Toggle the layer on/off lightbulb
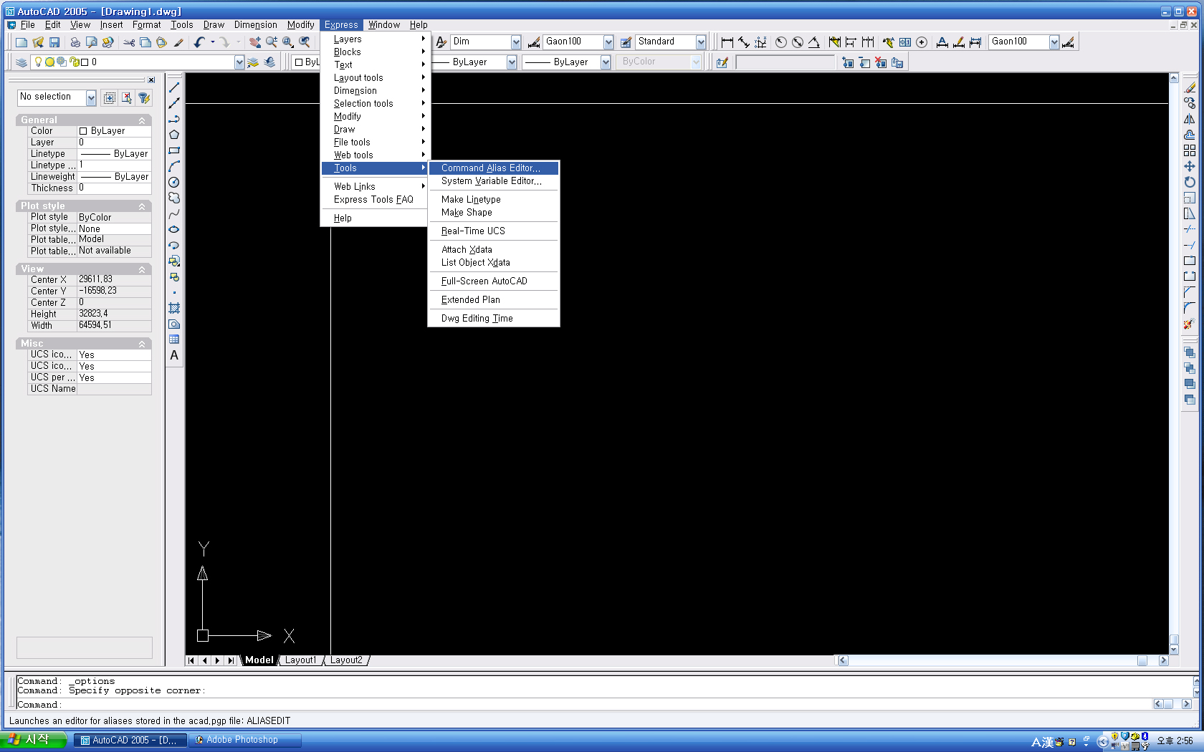This screenshot has height=752, width=1204. tap(39, 62)
